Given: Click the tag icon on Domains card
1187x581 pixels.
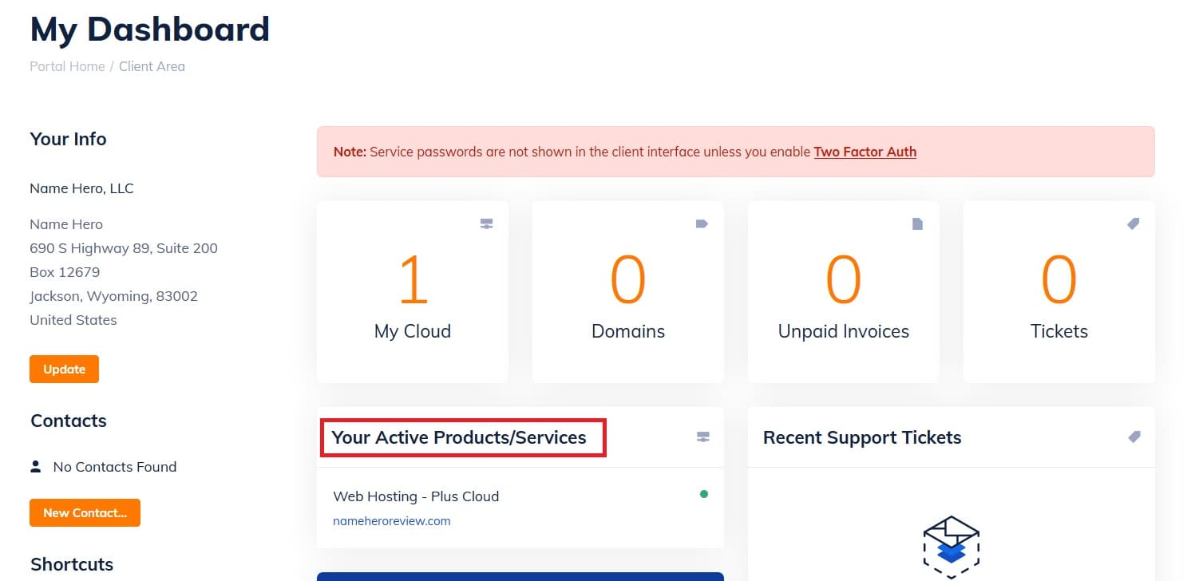Looking at the screenshot, I should pyautogui.click(x=702, y=223).
